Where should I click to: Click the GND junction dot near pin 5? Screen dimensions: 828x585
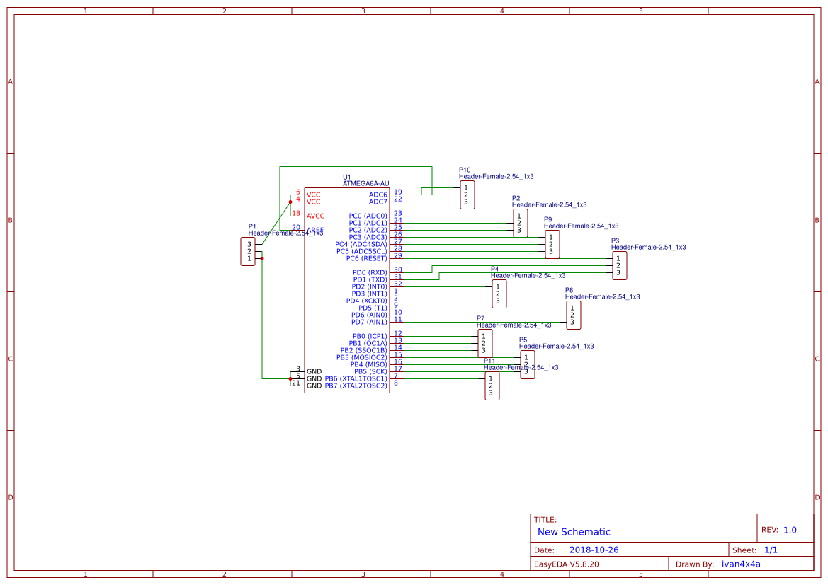click(290, 378)
